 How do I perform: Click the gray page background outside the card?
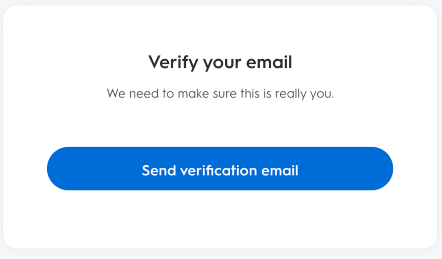221,254
